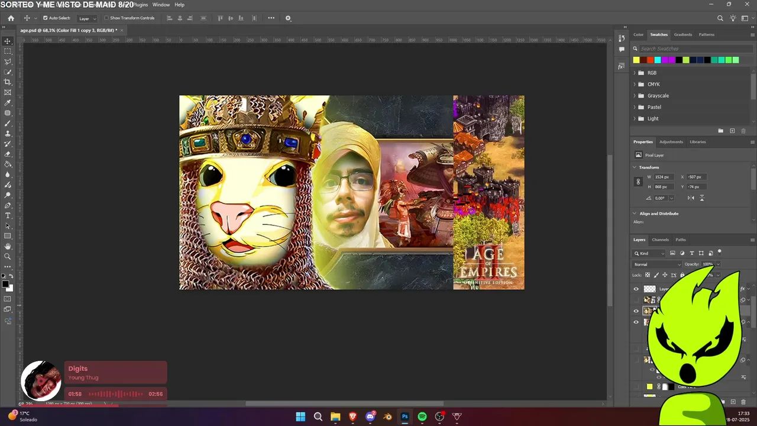Switch to the Paths tab
Screen dimensions: 757x426
pos(681,240)
